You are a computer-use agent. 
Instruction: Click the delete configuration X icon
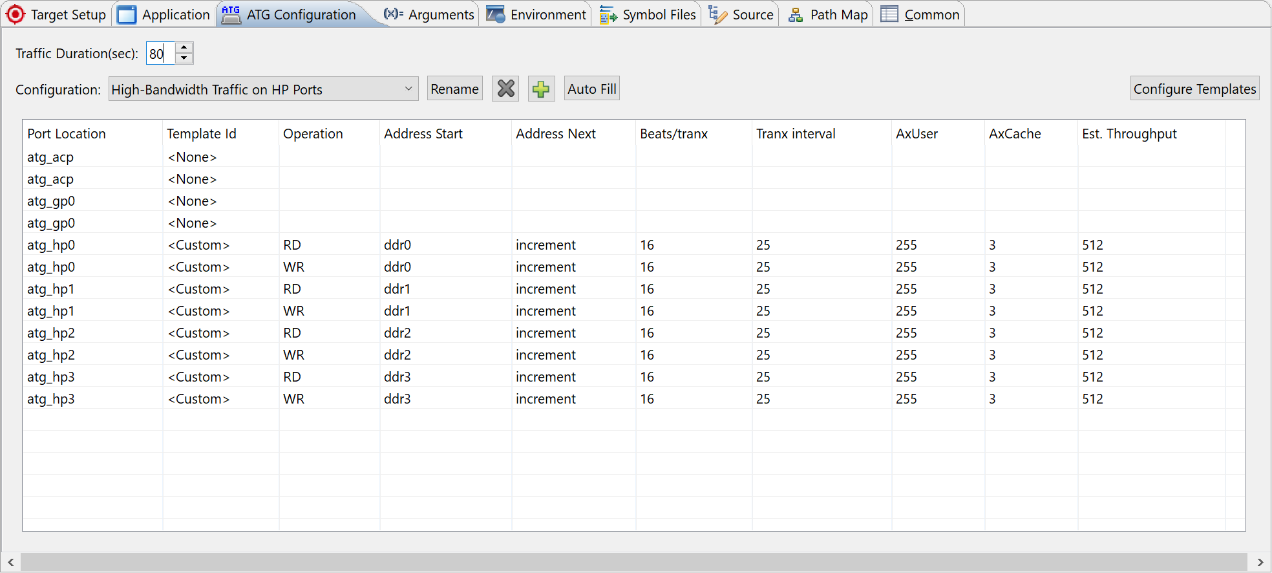[x=505, y=89]
